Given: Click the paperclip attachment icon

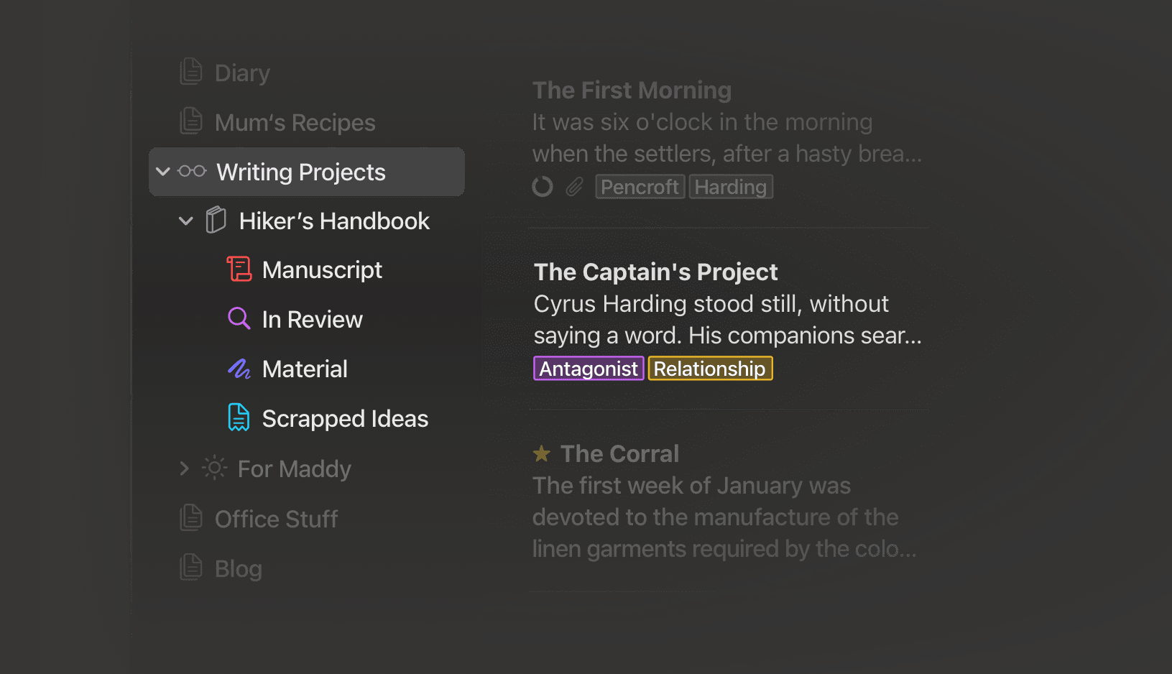Looking at the screenshot, I should coord(574,187).
